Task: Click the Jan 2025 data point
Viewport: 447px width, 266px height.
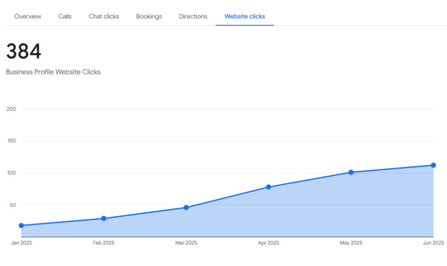Action: [21, 225]
